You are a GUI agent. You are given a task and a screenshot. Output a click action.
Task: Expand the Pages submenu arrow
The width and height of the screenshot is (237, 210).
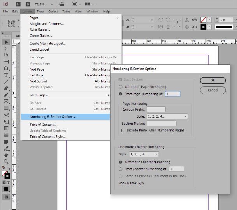(x=118, y=18)
